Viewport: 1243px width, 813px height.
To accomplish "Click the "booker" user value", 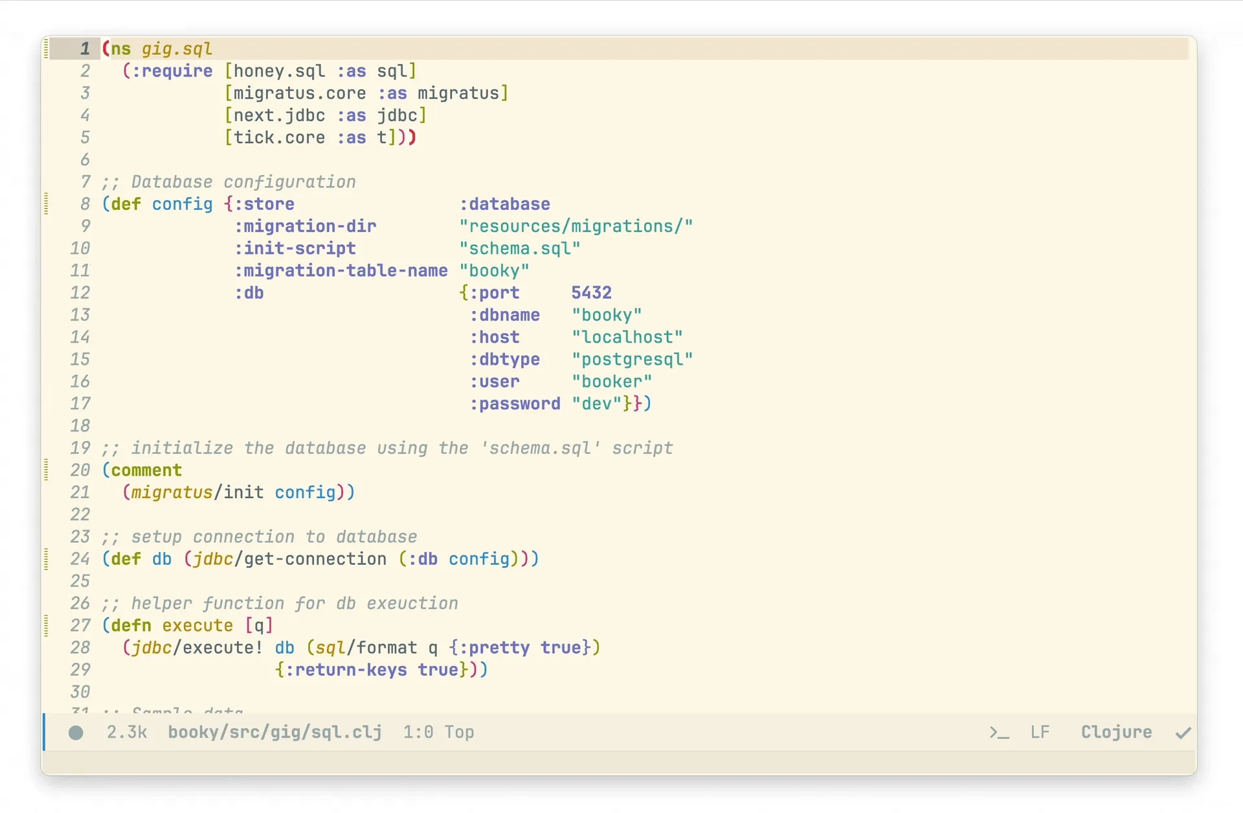I will [x=611, y=382].
